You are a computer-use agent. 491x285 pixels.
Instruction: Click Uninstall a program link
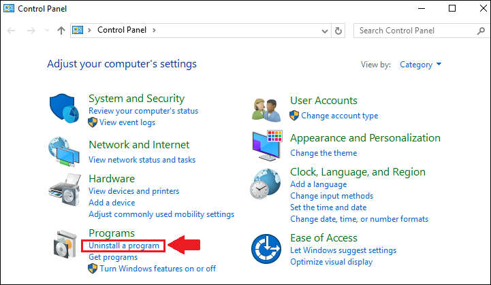(x=124, y=246)
